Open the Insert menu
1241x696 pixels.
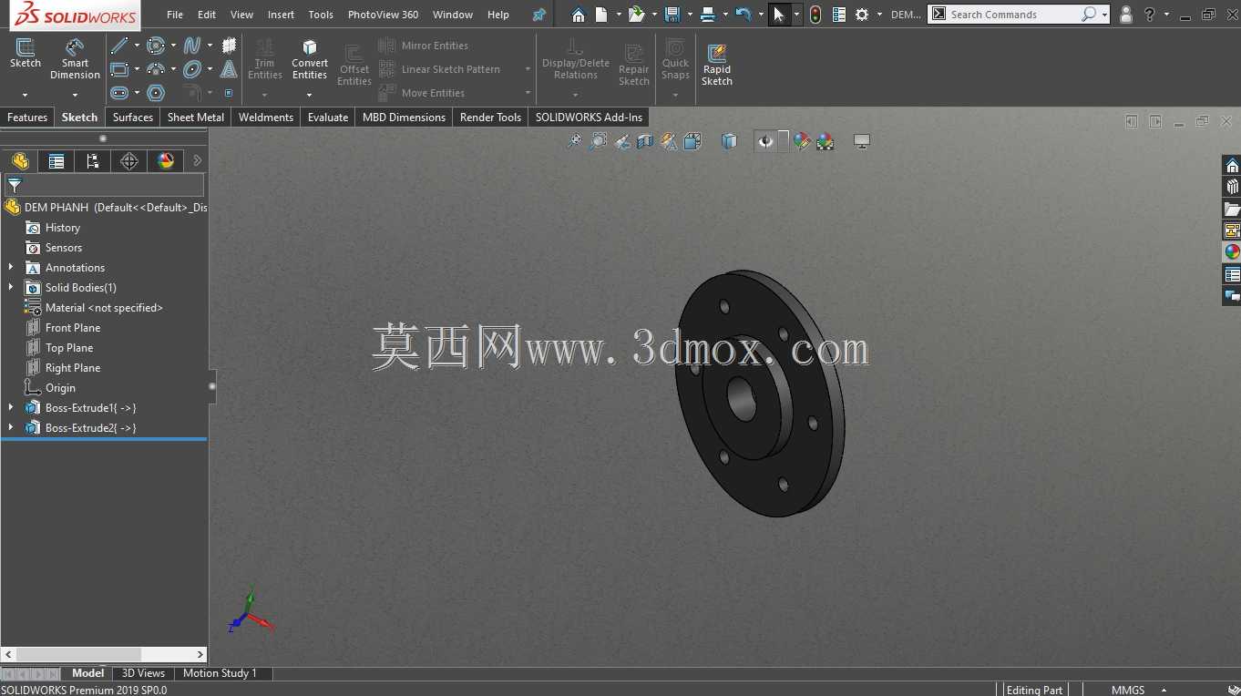(x=281, y=15)
